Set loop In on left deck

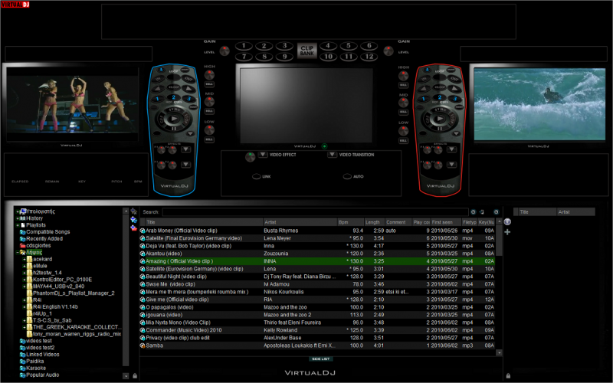pyautogui.click(x=159, y=79)
